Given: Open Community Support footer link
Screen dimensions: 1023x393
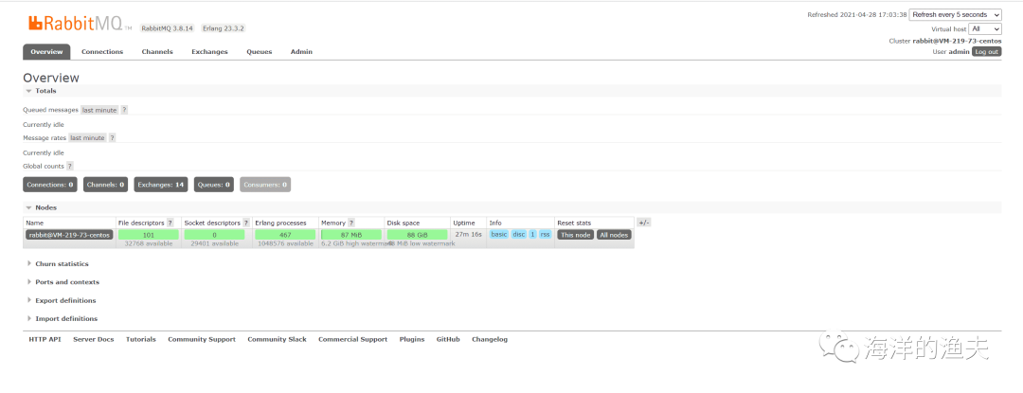Looking at the screenshot, I should pos(202,340).
